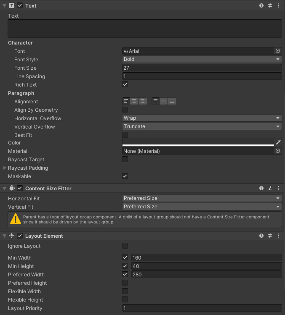Pick a color with the eyedropper

pyautogui.click(x=278, y=142)
